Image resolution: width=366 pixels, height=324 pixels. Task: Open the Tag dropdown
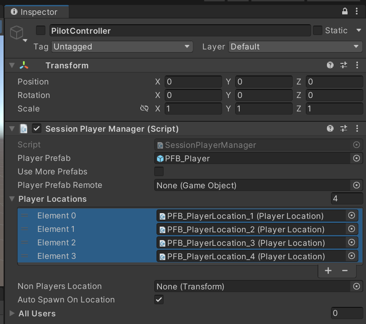click(x=122, y=46)
